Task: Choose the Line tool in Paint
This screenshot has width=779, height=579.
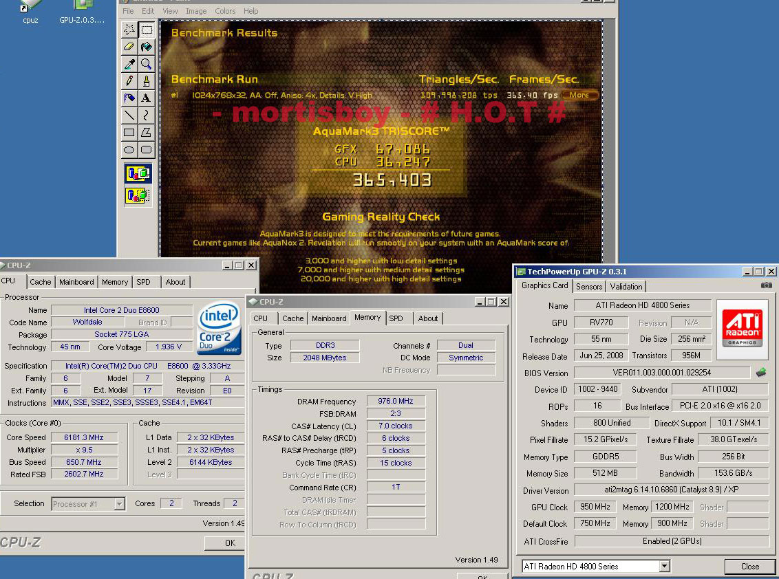Action: pyautogui.click(x=129, y=116)
